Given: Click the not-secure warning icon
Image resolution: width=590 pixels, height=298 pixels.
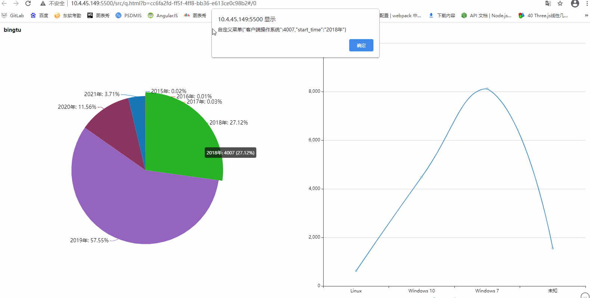Looking at the screenshot, I should 43,3.
